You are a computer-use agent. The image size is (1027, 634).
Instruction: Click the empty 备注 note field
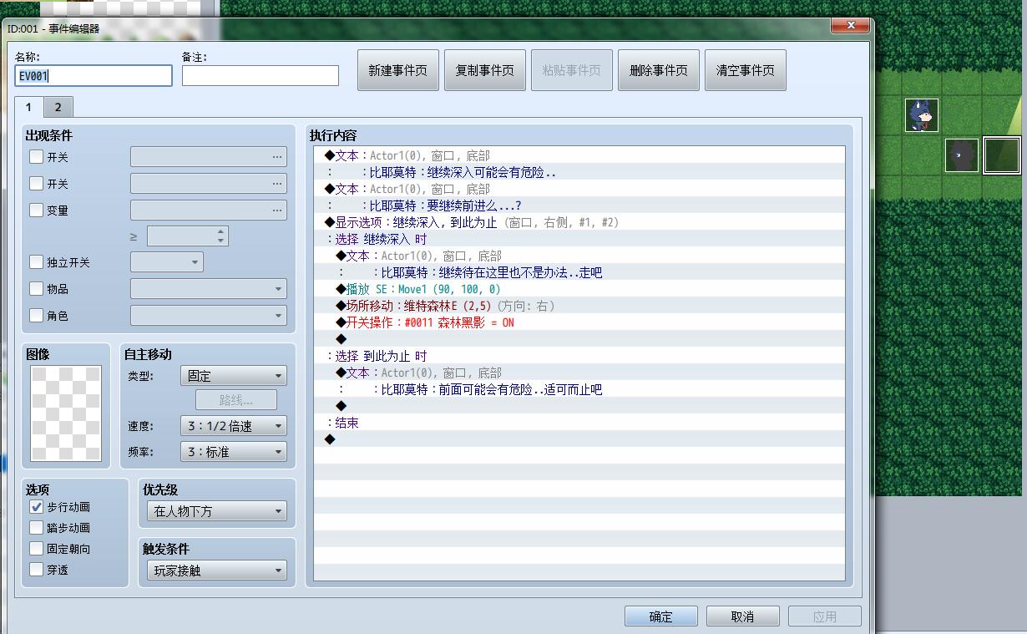[x=261, y=75]
